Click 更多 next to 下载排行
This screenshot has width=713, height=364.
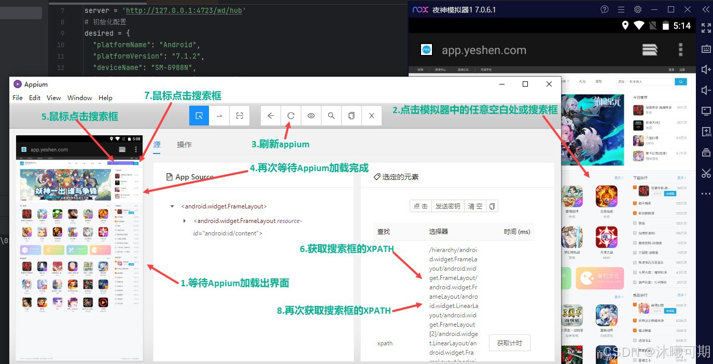click(x=681, y=178)
